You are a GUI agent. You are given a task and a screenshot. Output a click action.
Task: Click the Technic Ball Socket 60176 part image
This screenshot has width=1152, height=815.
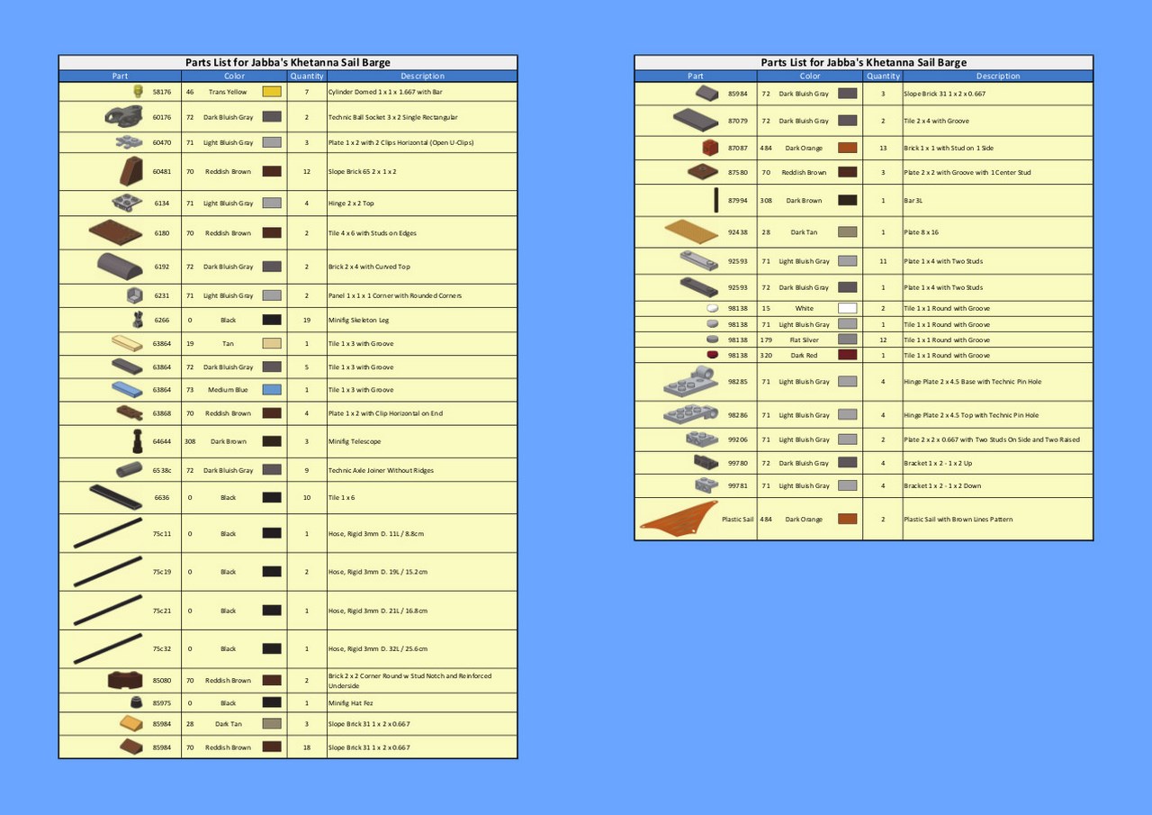click(124, 116)
